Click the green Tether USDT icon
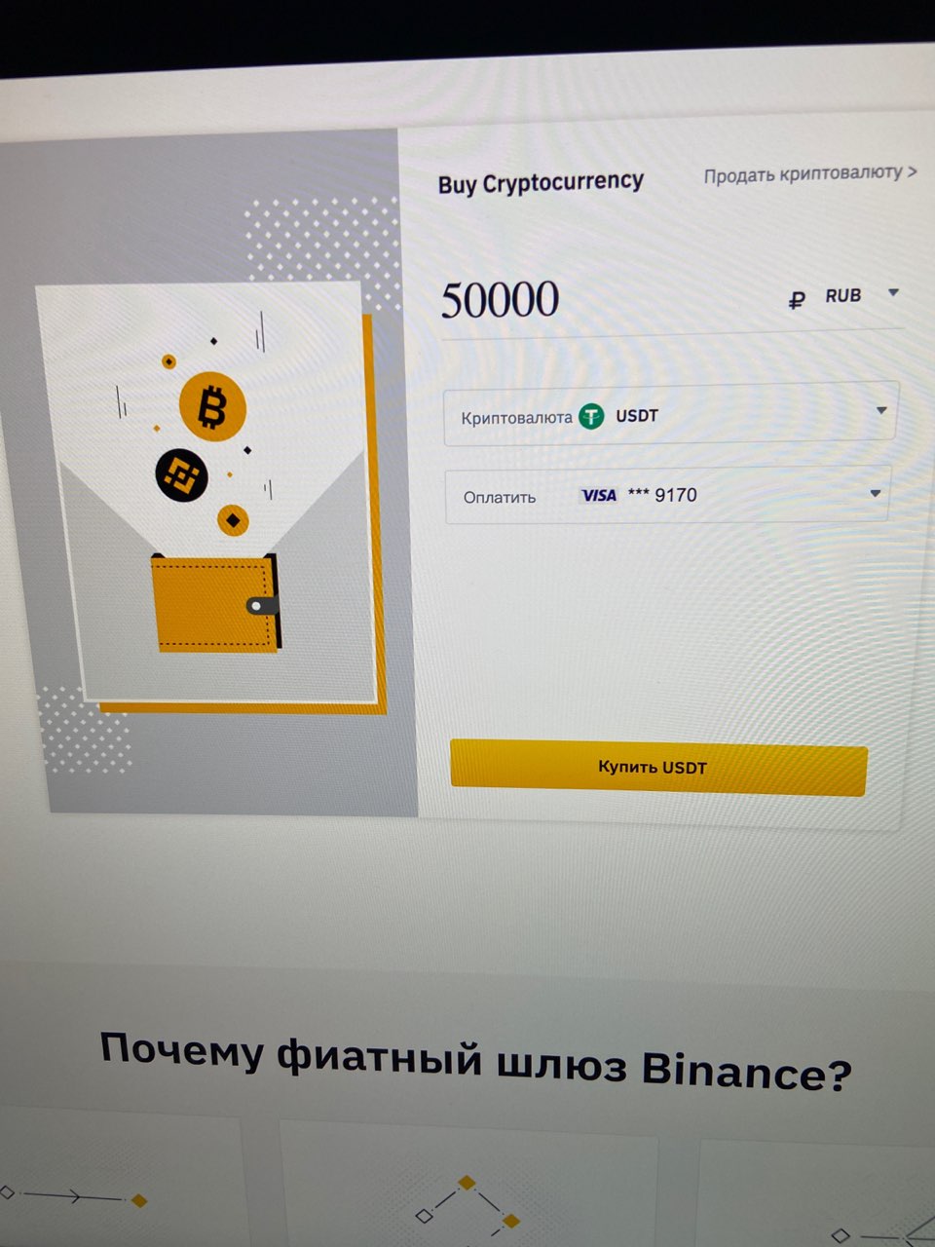The height and width of the screenshot is (1247, 935). pyautogui.click(x=591, y=417)
